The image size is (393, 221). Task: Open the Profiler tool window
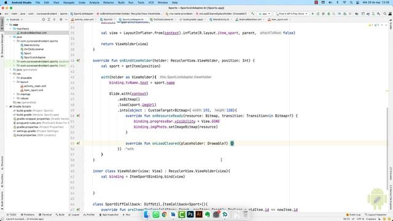click(x=88, y=215)
